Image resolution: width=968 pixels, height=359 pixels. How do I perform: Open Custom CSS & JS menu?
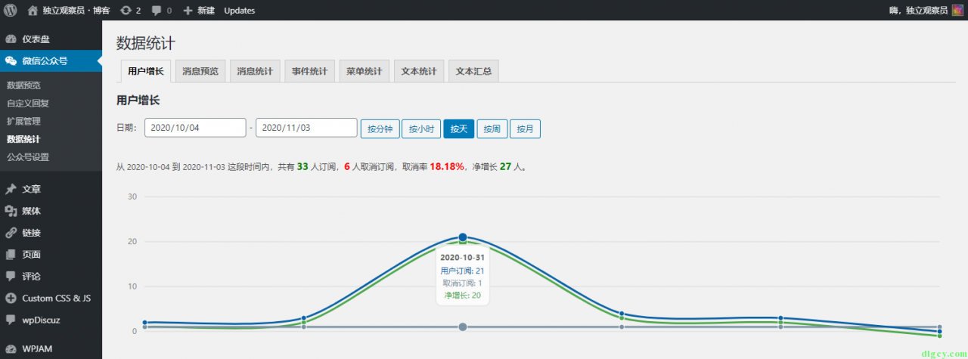click(x=51, y=299)
